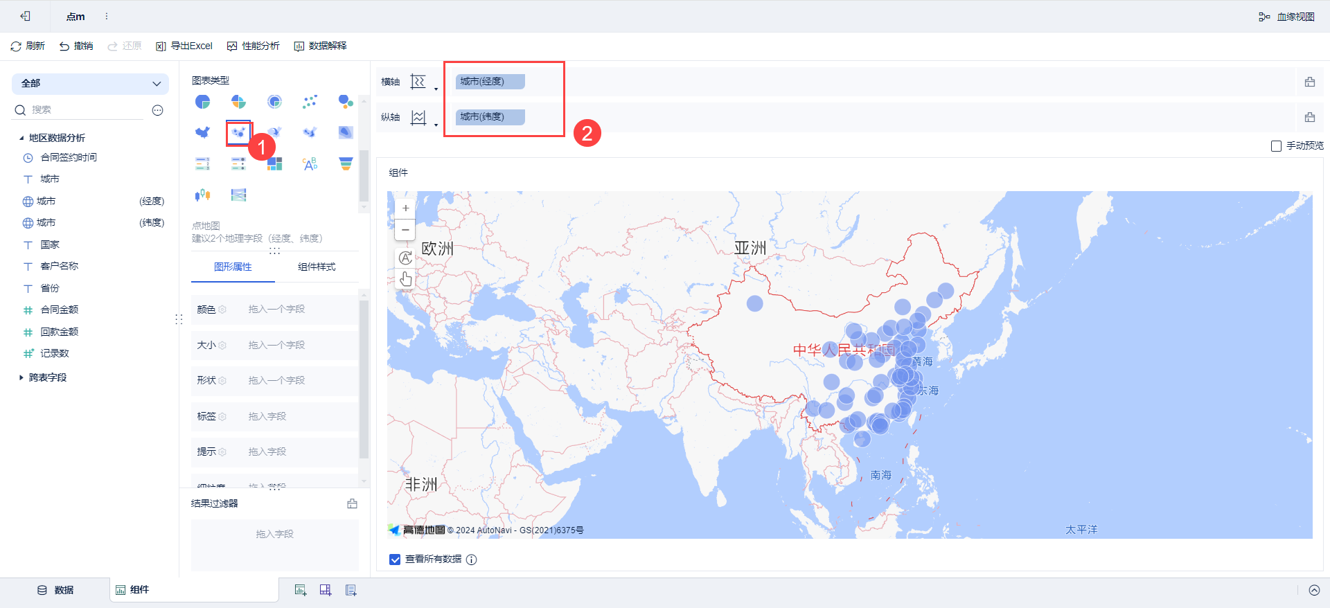1330x608 pixels.
Task: Switch to the 数据 tab at bottom
Action: 55,590
